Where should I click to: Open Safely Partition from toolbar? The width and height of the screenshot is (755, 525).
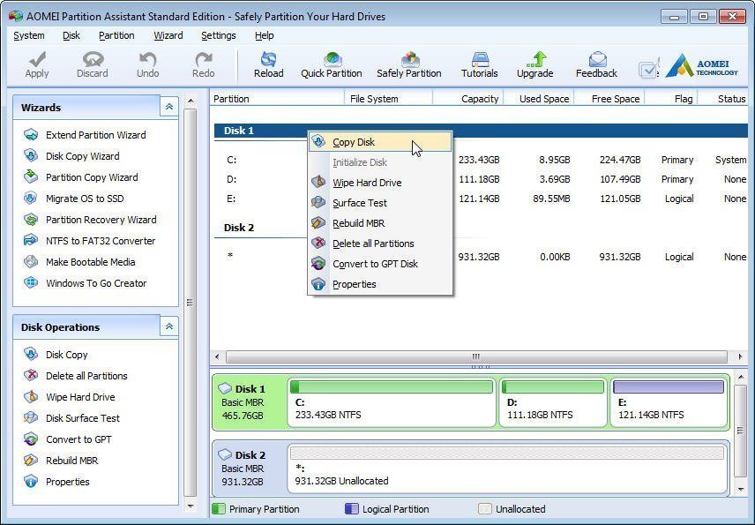click(x=408, y=64)
